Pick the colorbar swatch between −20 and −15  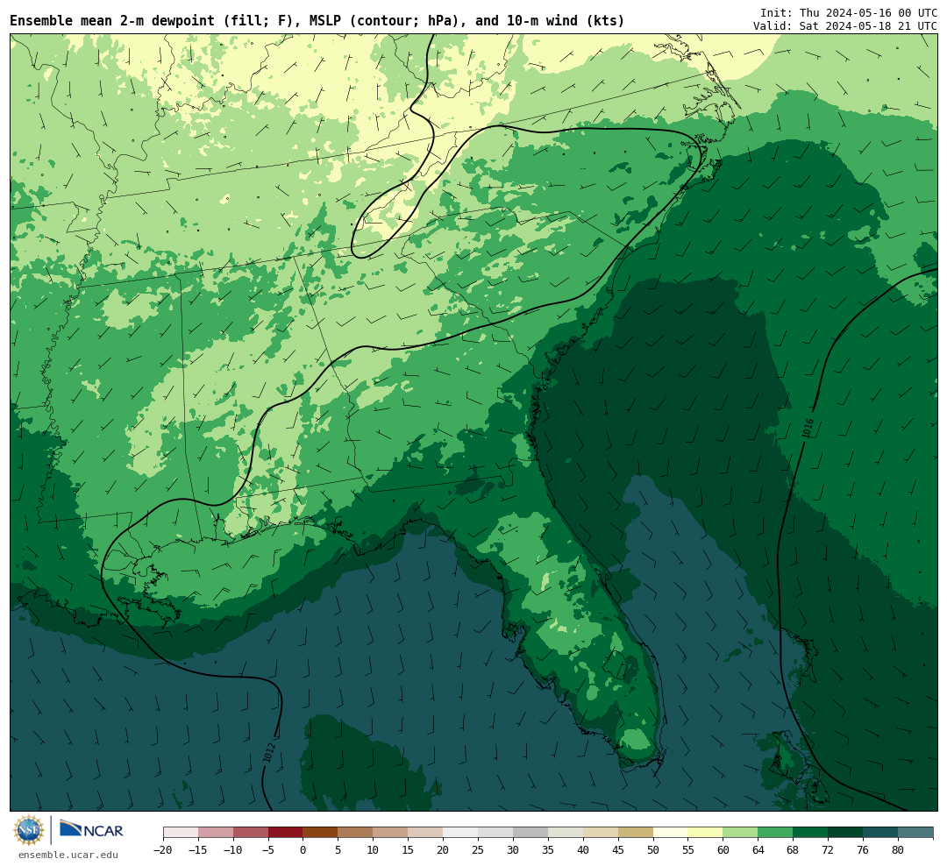point(181,833)
